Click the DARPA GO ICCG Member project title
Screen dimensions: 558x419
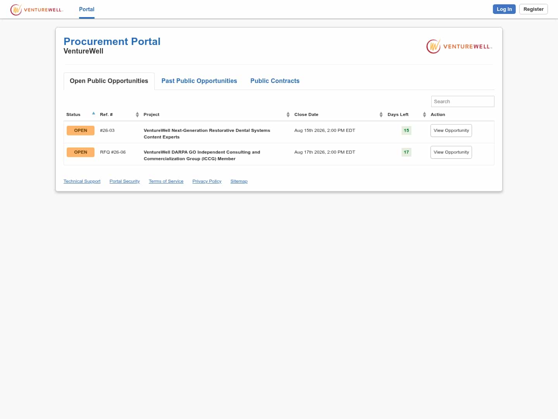[202, 156]
